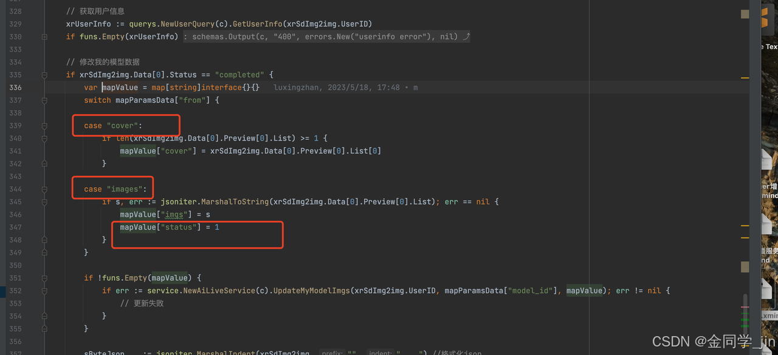Jump to the warning stripe near line 336

point(745,78)
